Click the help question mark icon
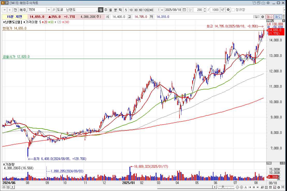Screen dimensions: 287x191 click(7, 3)
